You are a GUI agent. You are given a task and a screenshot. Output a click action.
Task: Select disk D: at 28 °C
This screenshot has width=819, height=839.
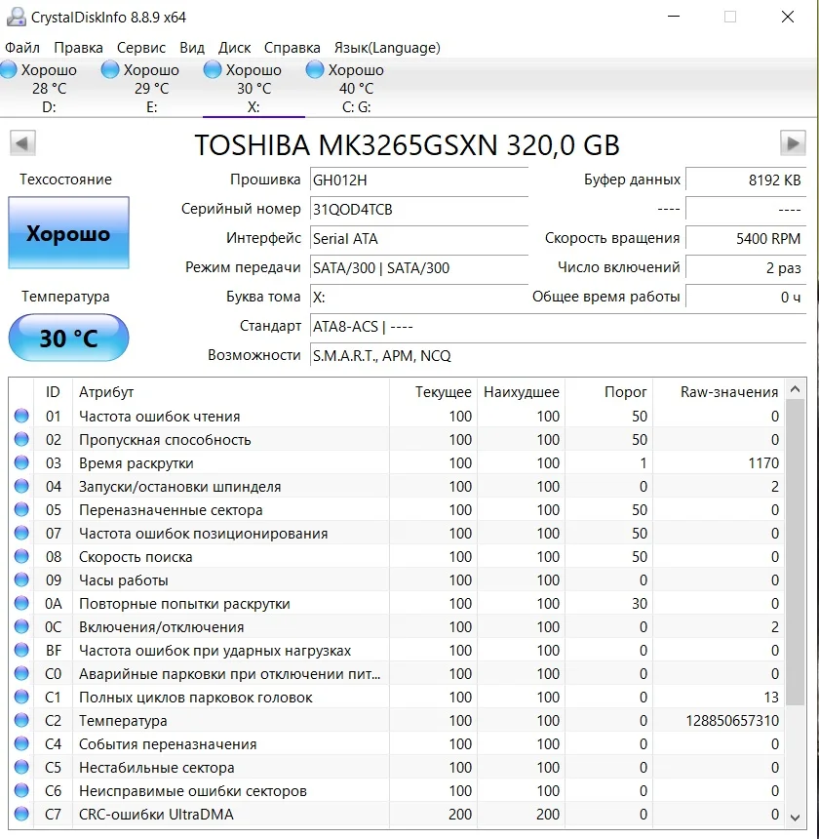(49, 88)
